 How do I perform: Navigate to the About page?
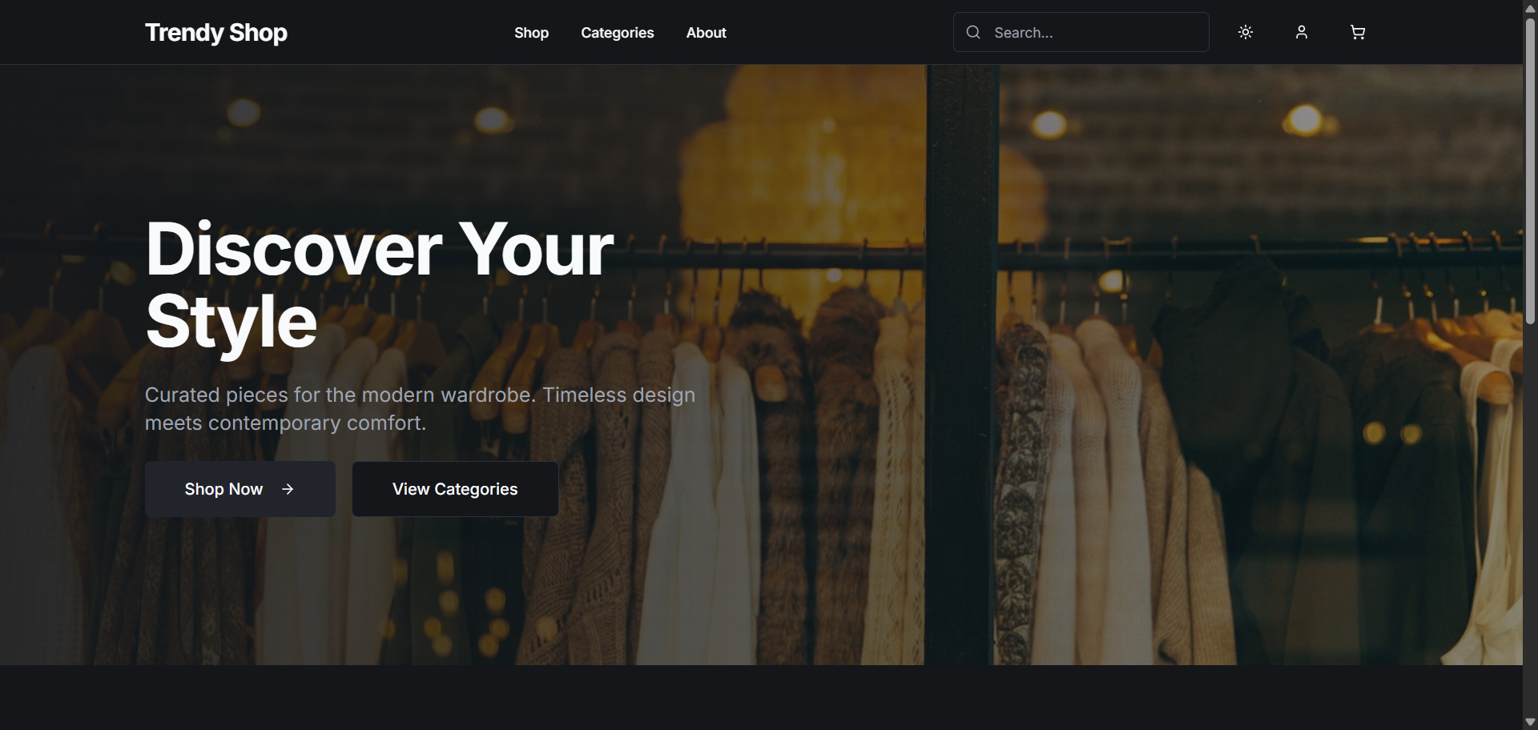click(705, 33)
